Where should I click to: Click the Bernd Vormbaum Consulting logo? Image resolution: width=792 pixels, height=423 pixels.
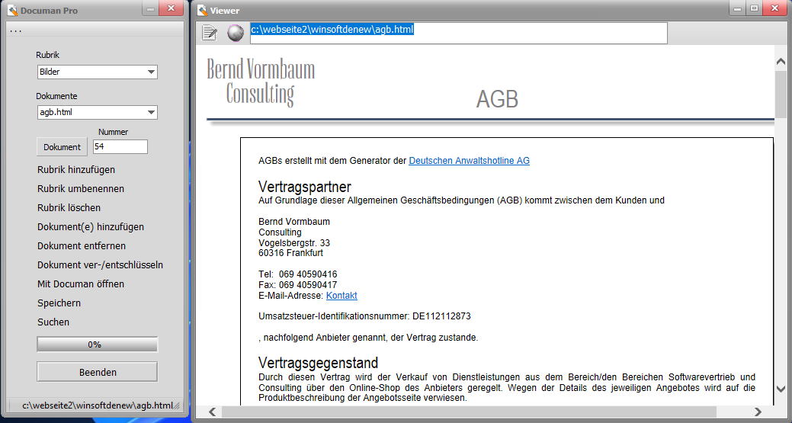coord(261,82)
